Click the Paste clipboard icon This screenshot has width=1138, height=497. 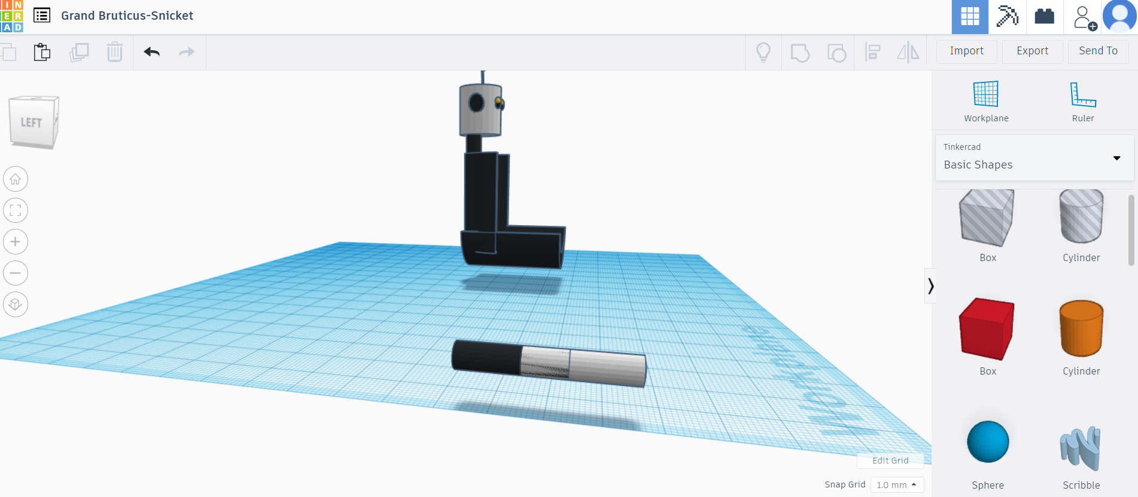coord(42,52)
